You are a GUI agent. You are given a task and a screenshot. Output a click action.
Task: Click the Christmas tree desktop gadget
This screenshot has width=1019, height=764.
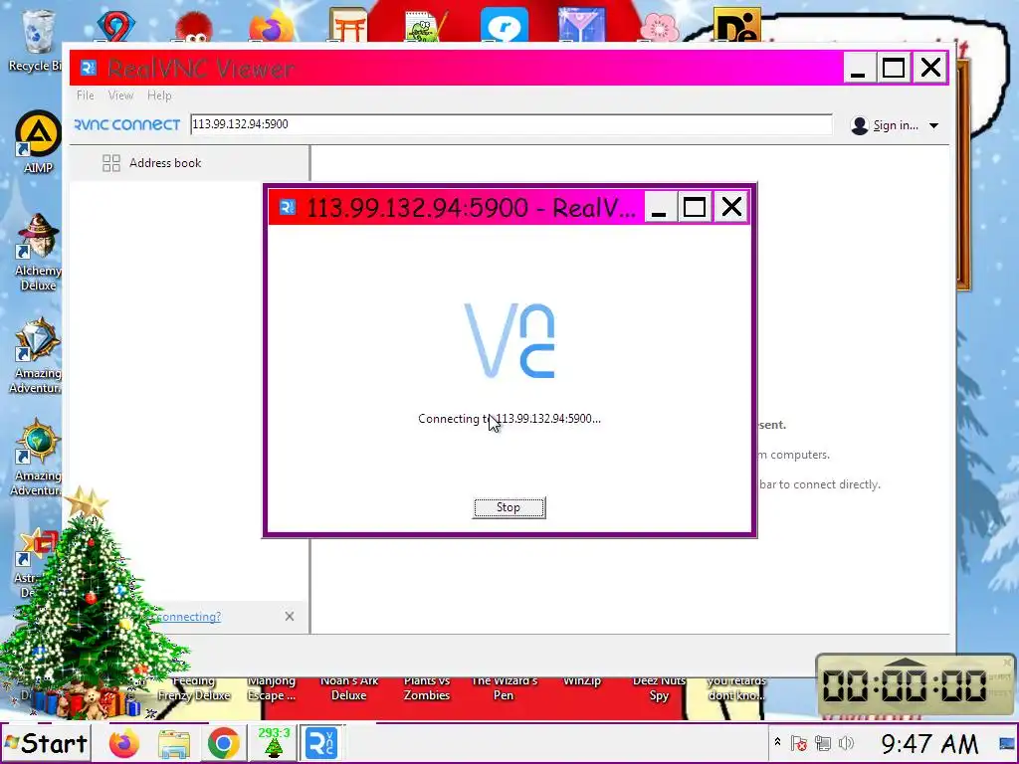coord(91,604)
